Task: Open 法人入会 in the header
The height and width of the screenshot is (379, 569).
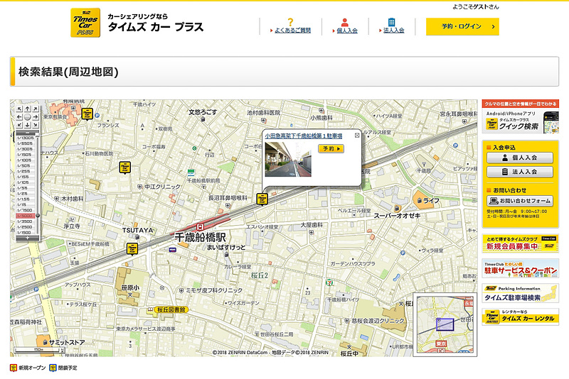Action: click(x=393, y=31)
